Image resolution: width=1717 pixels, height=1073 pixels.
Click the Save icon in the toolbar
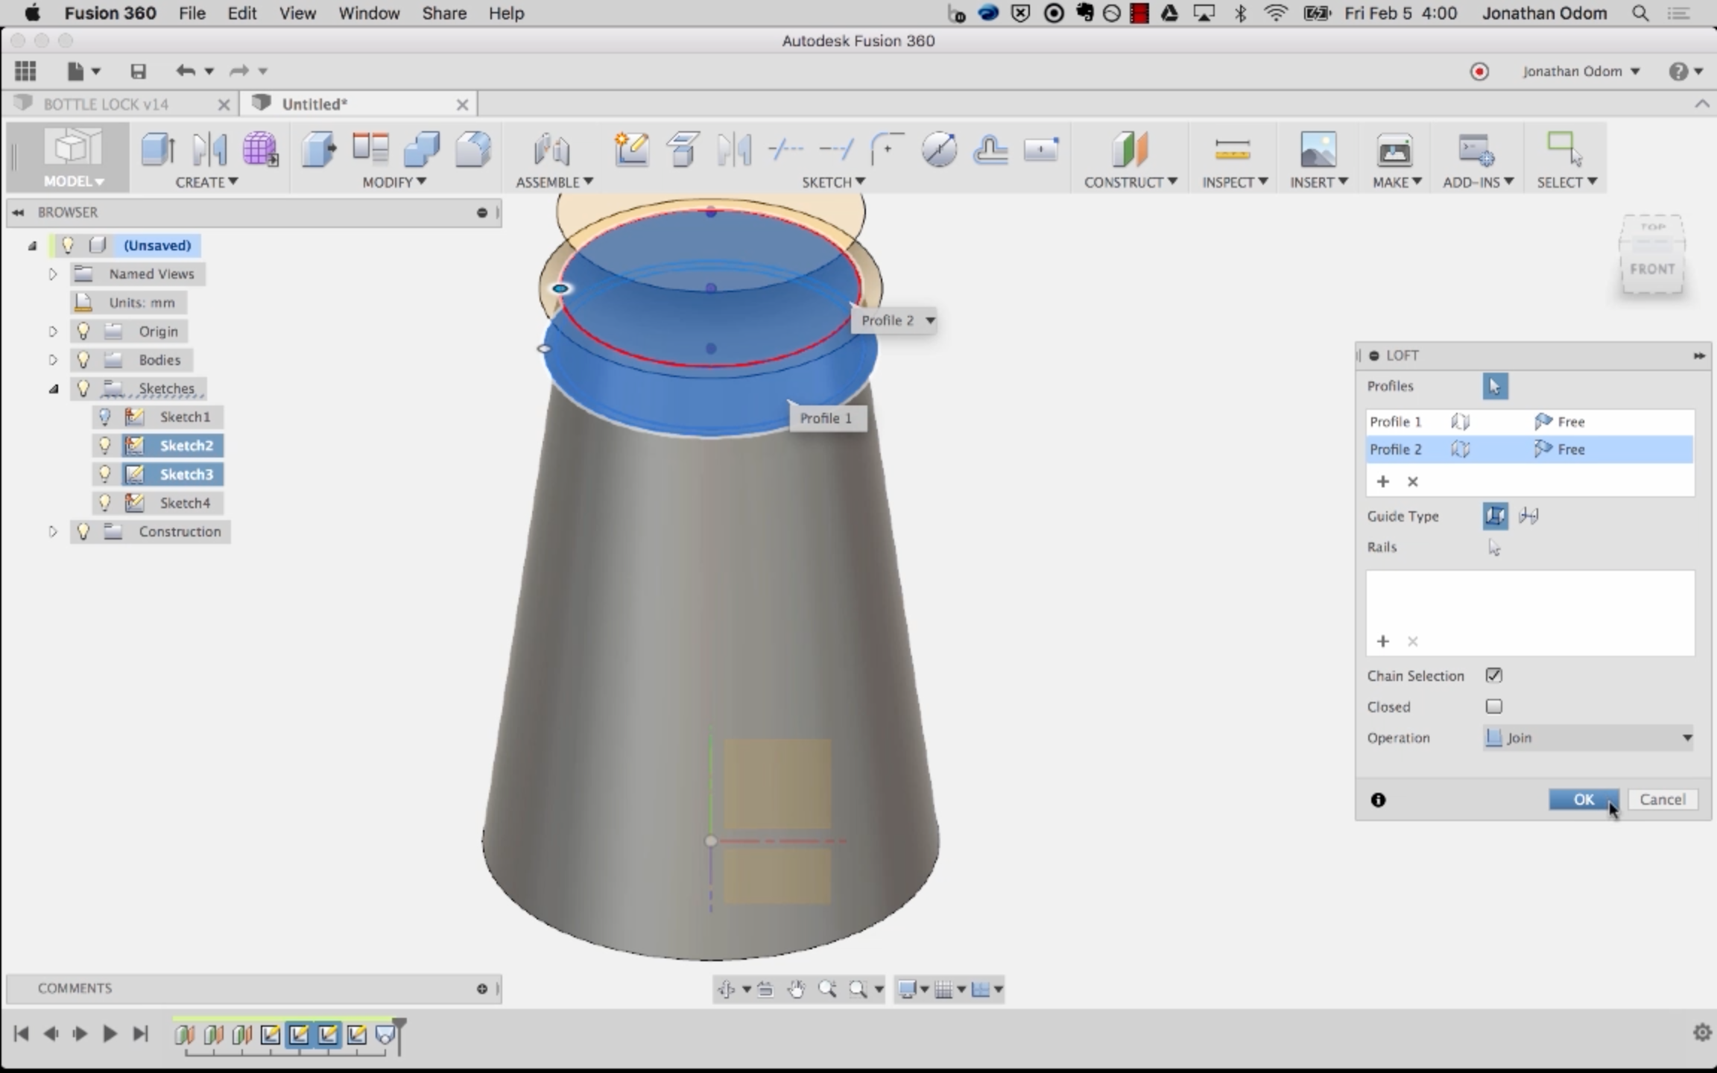tap(138, 72)
